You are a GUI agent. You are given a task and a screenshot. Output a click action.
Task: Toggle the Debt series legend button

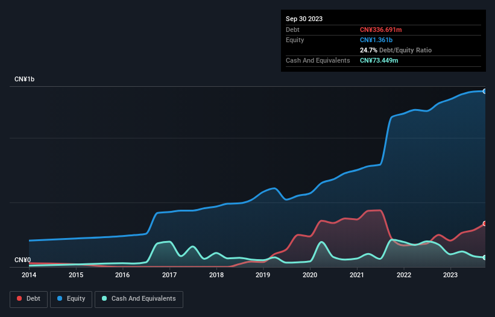[x=28, y=299]
